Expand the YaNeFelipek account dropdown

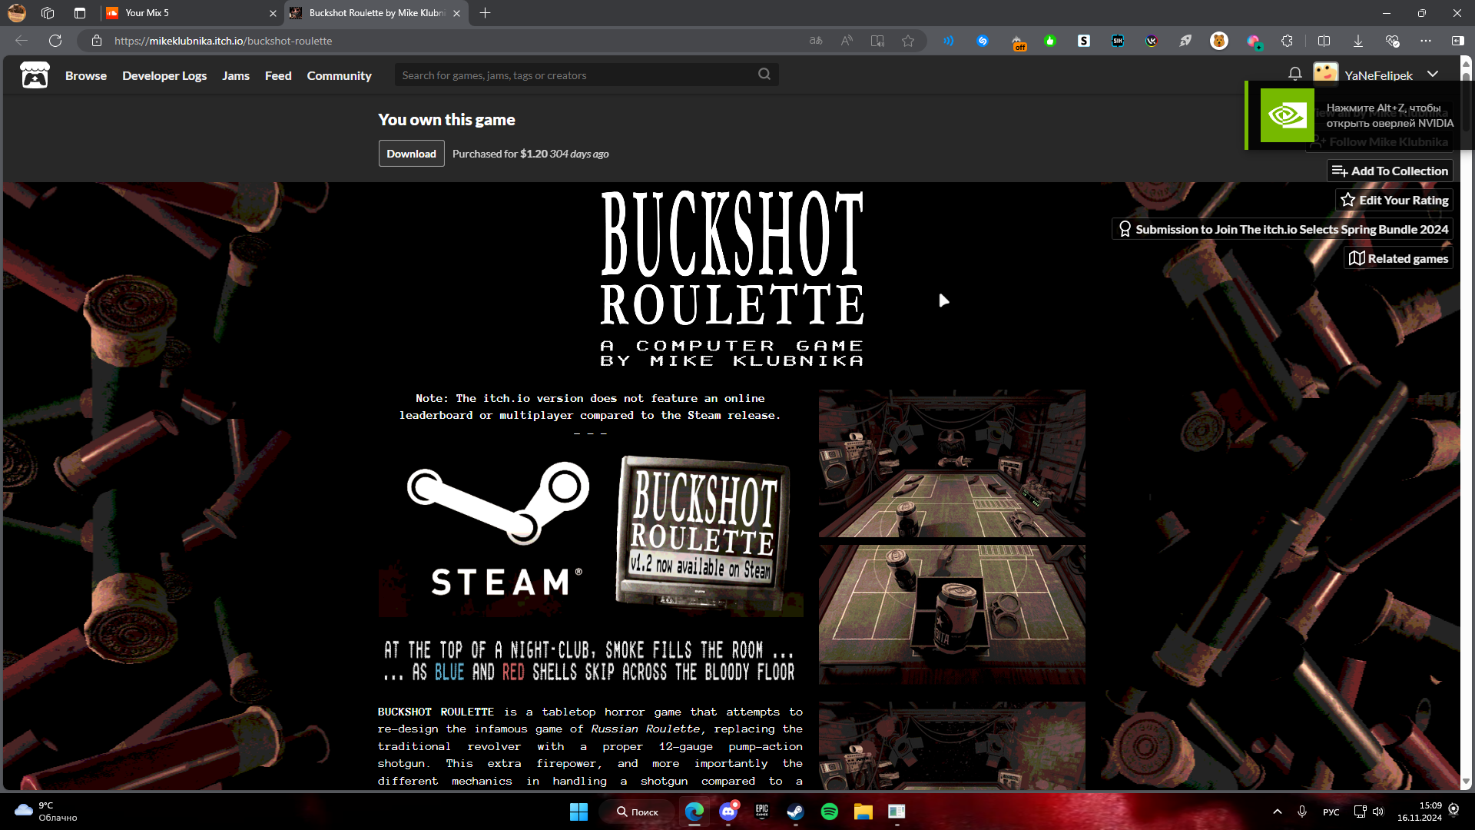1433,74
